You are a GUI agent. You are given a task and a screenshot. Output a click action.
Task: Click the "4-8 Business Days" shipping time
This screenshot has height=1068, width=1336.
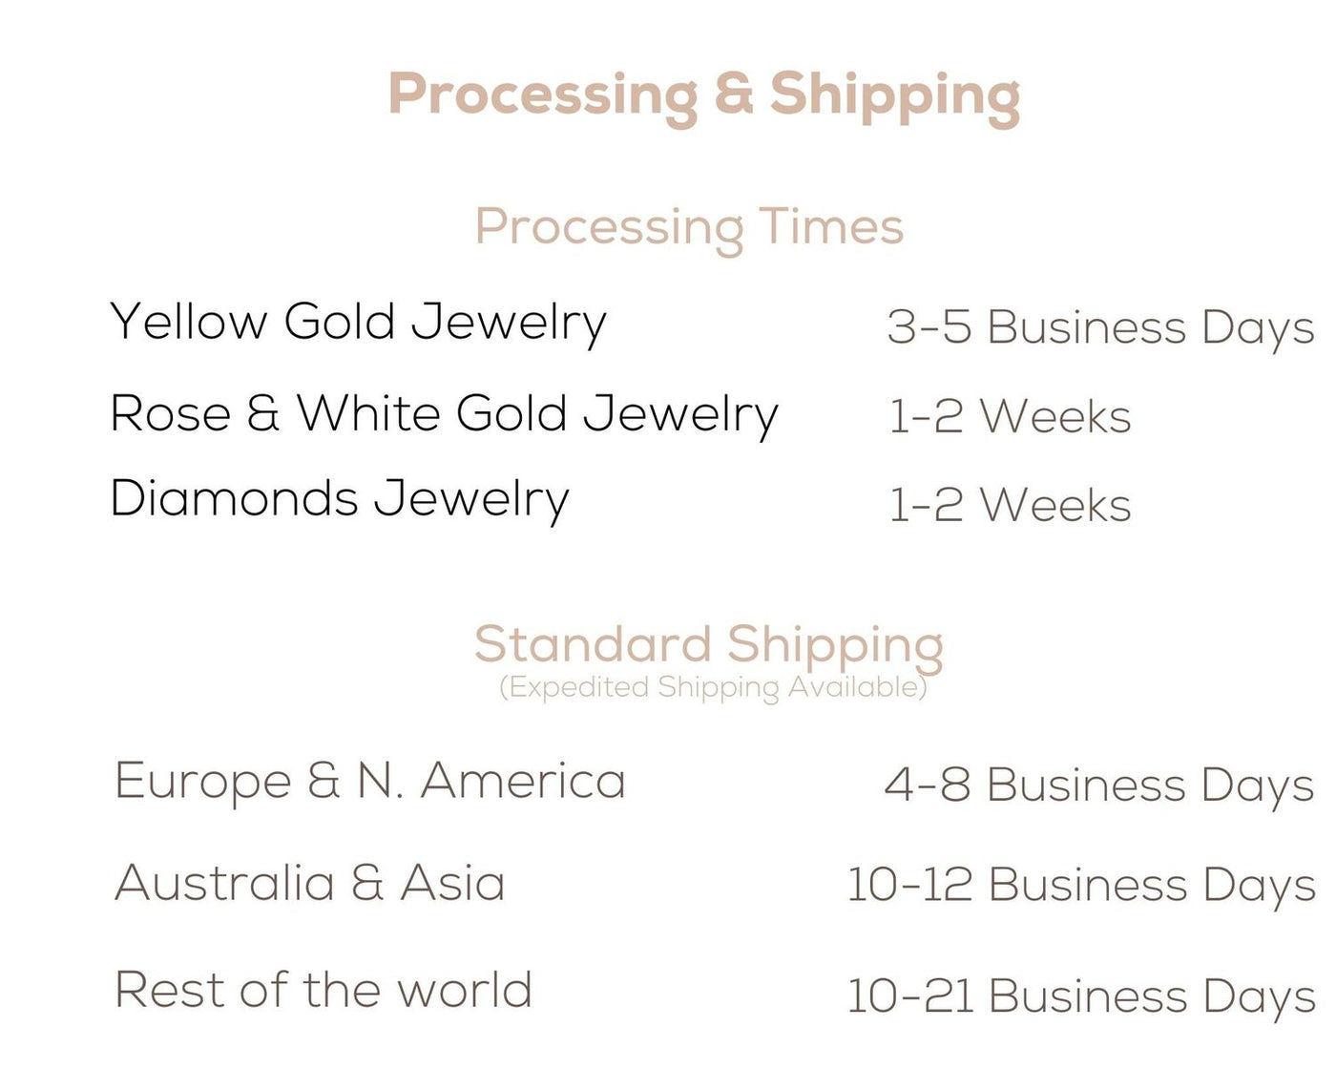coord(1098,785)
